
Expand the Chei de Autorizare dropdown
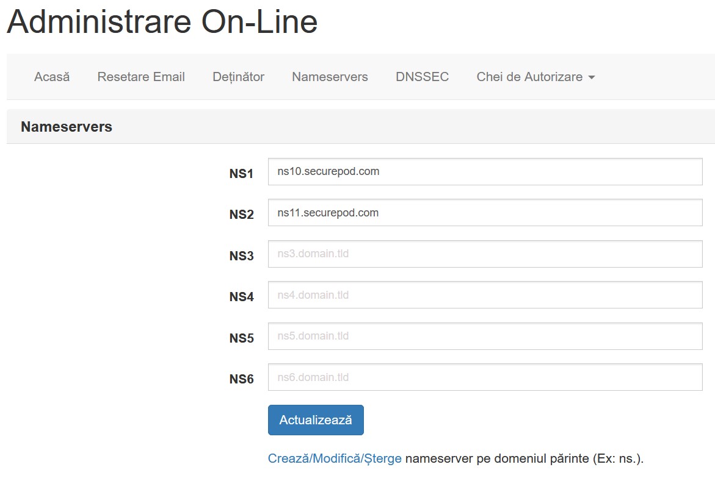[x=536, y=77]
